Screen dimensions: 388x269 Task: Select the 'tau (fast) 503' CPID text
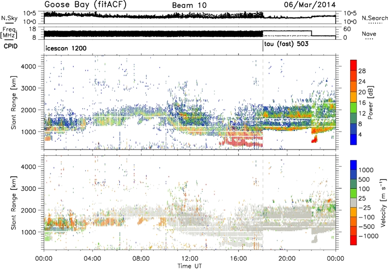[x=286, y=44]
